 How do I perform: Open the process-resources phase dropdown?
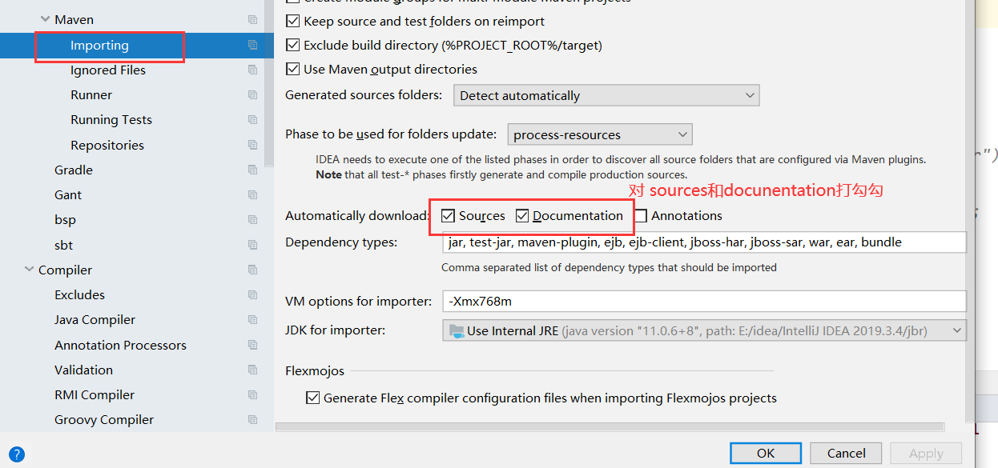[x=599, y=134]
